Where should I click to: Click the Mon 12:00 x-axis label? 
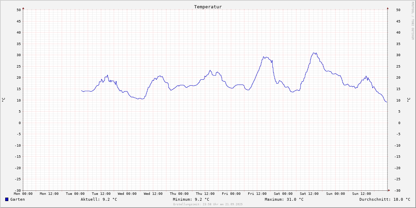(49, 194)
